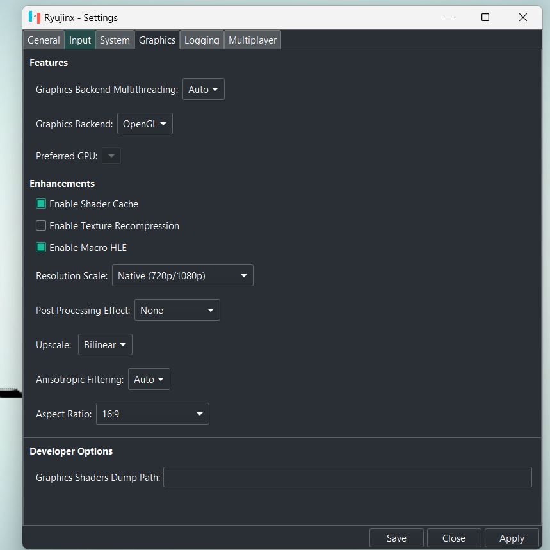Maximize the Settings window
Image resolution: width=550 pixels, height=550 pixels.
click(485, 17)
